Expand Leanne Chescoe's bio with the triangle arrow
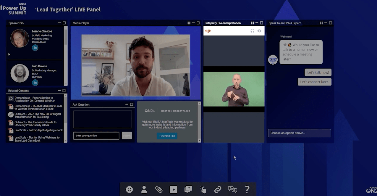 coord(9,54)
